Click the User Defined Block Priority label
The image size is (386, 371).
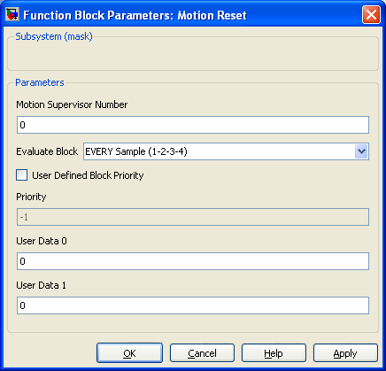[x=88, y=175]
